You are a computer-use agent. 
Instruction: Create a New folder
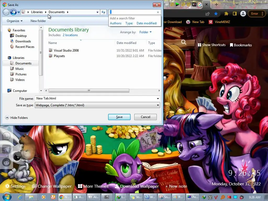(38, 21)
